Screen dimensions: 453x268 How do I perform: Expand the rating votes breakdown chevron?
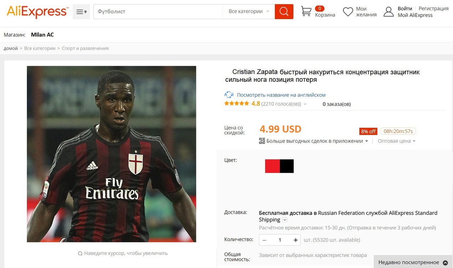[305, 104]
